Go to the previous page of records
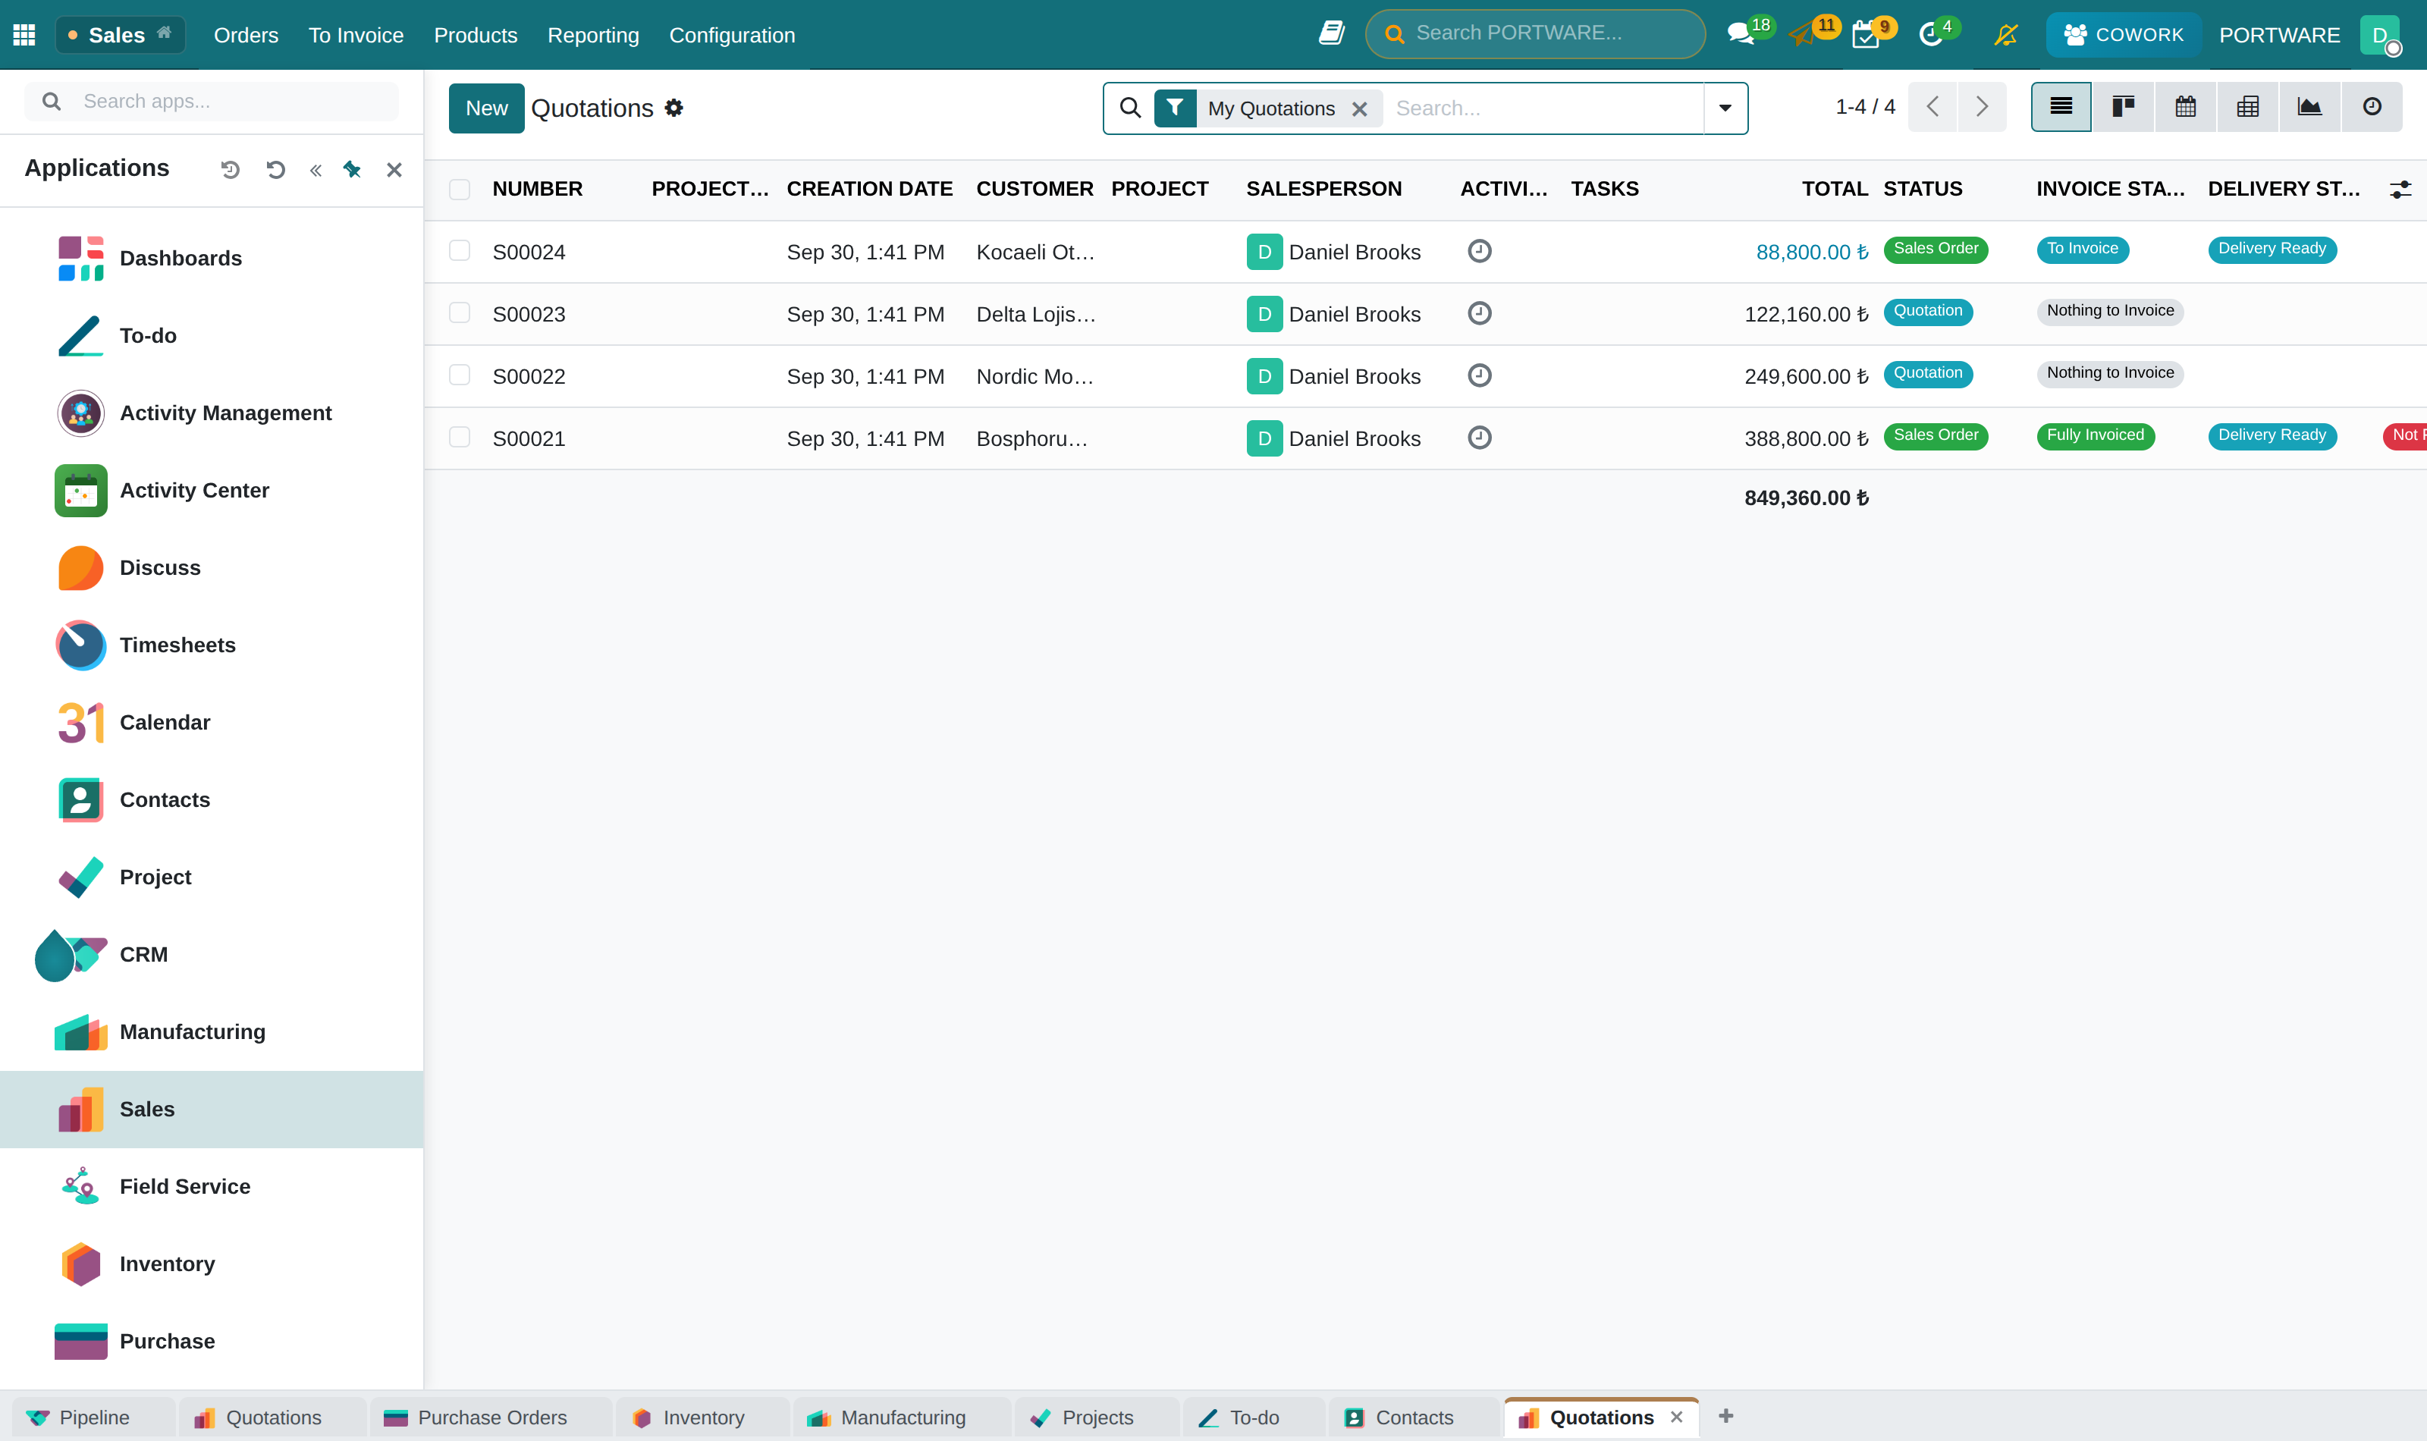The width and height of the screenshot is (2427, 1441). [1932, 107]
